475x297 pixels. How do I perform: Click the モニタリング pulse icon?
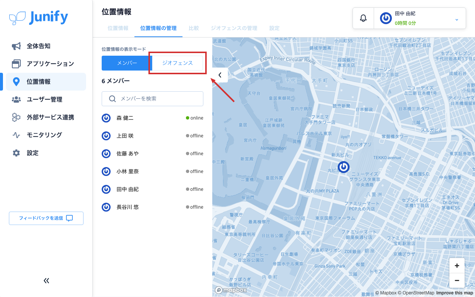[16, 135]
